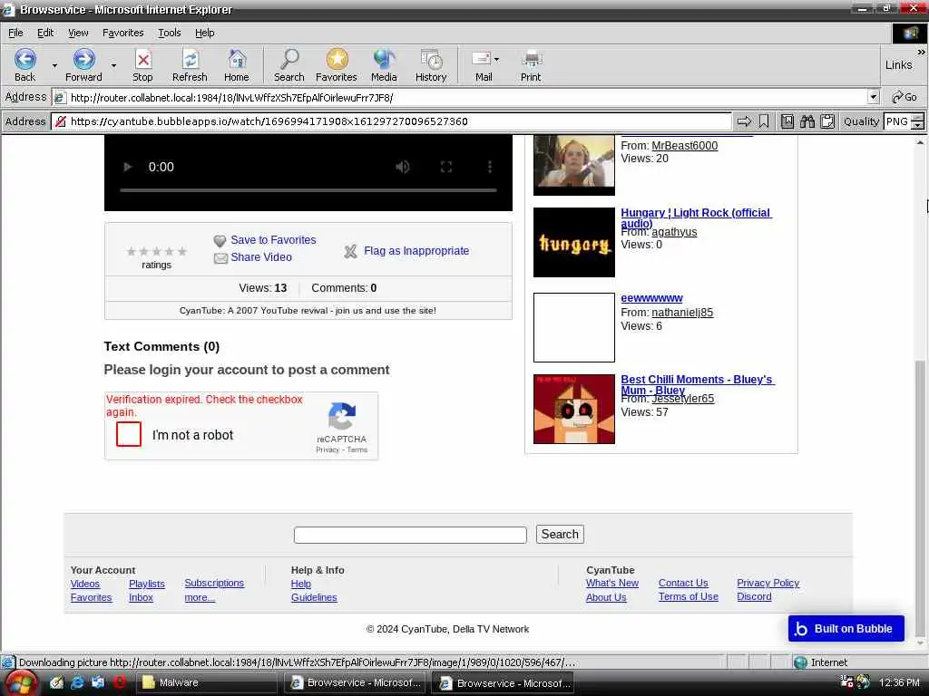The height and width of the screenshot is (696, 929).
Task: Expand the toolbar overflow chevron above Links
Action: [921, 52]
